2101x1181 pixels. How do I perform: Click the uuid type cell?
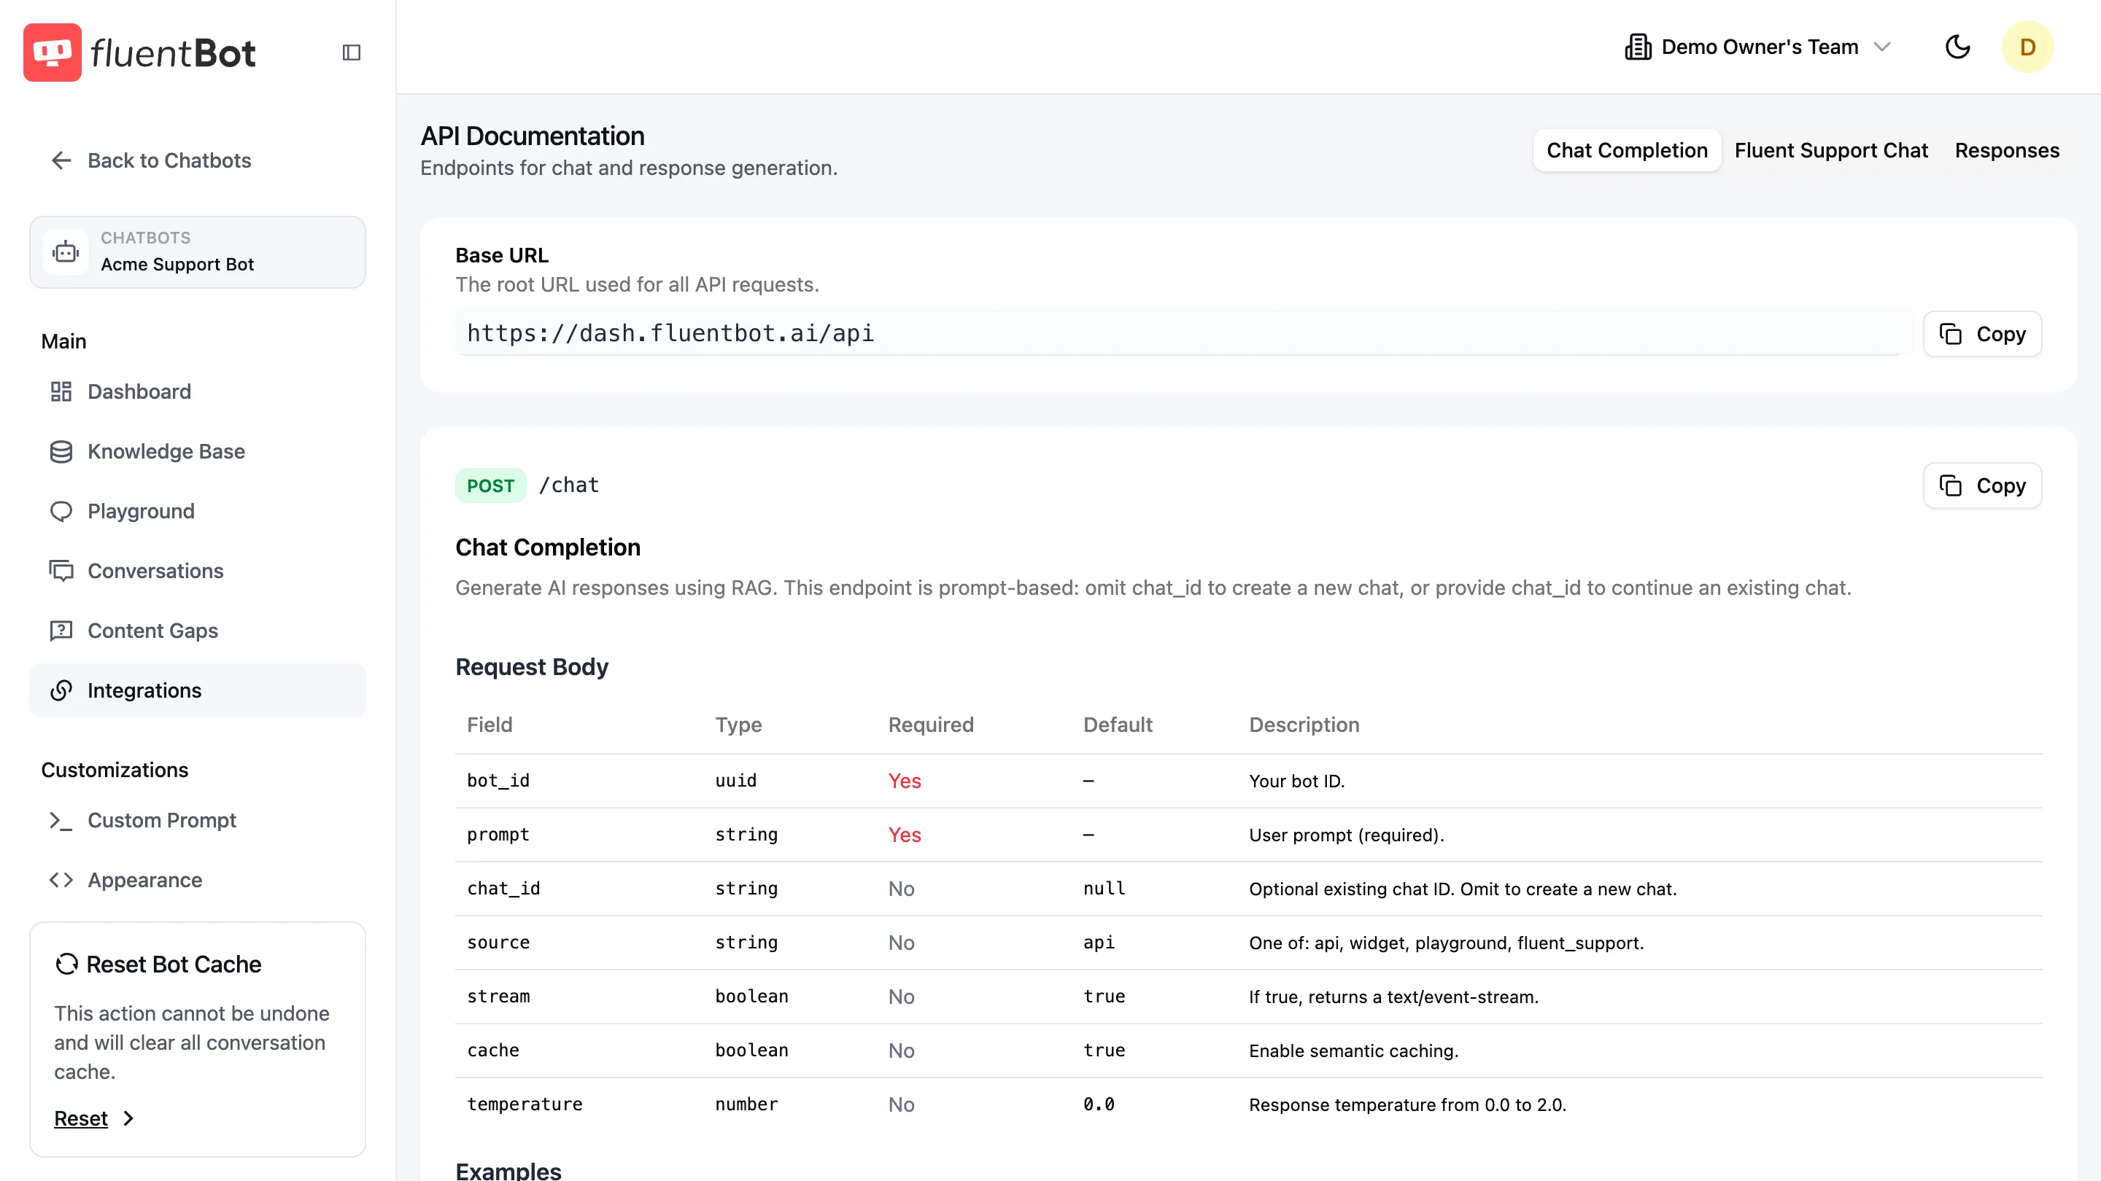(x=735, y=781)
